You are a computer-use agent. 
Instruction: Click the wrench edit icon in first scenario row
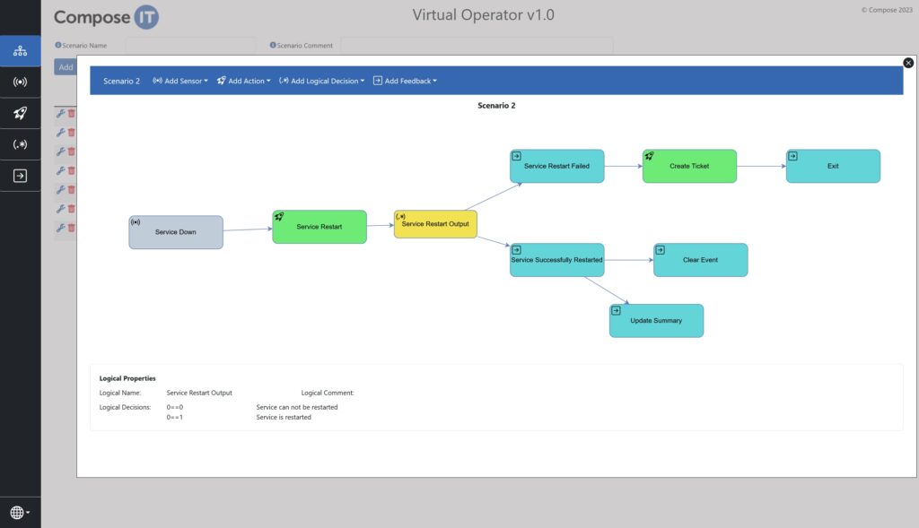(x=61, y=113)
